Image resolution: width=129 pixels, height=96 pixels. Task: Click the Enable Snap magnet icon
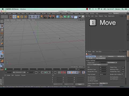(x=2, y=61)
